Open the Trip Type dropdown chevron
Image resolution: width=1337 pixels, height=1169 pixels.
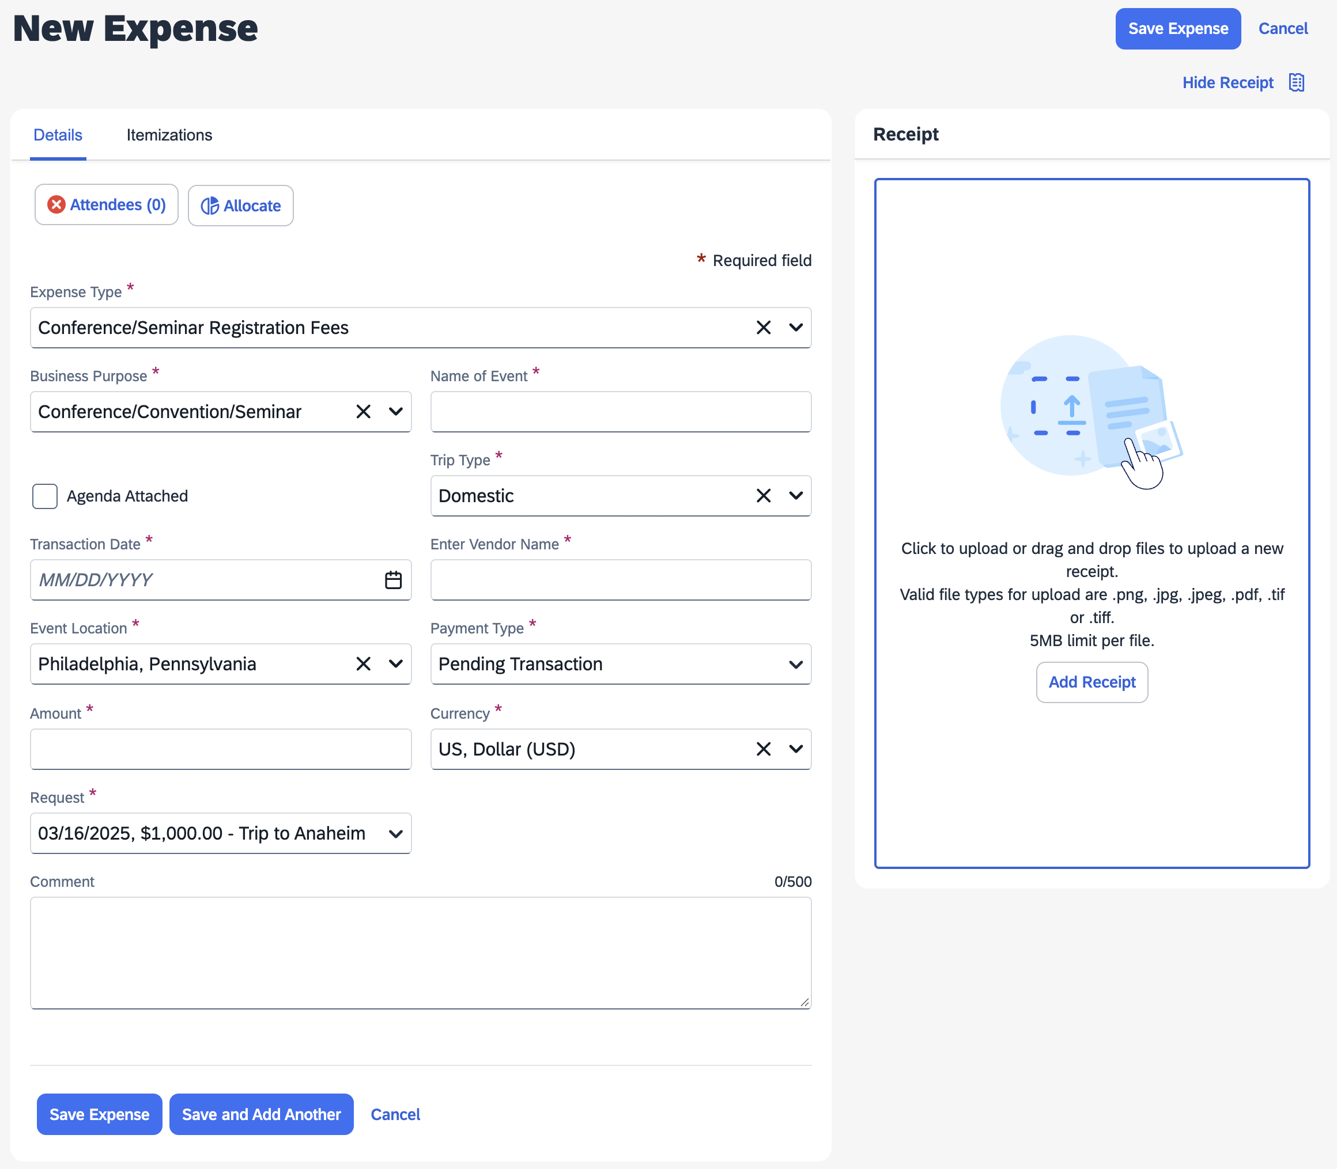[795, 496]
